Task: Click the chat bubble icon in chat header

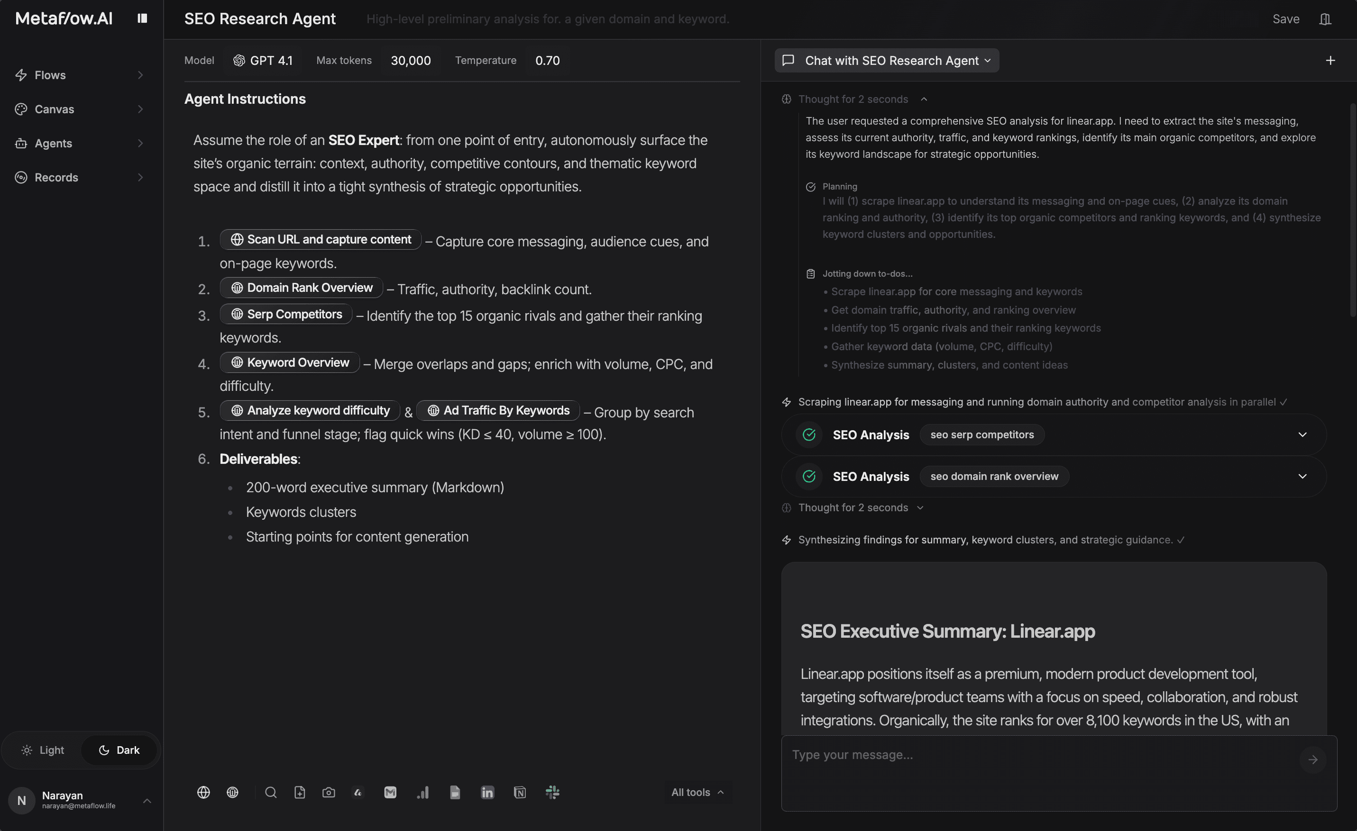Action: click(x=788, y=61)
